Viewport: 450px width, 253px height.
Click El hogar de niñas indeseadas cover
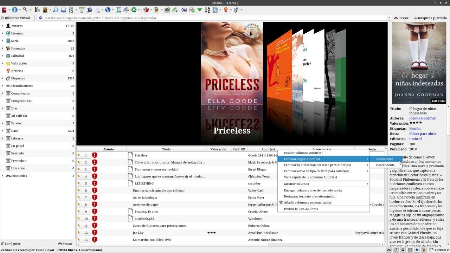point(419,63)
